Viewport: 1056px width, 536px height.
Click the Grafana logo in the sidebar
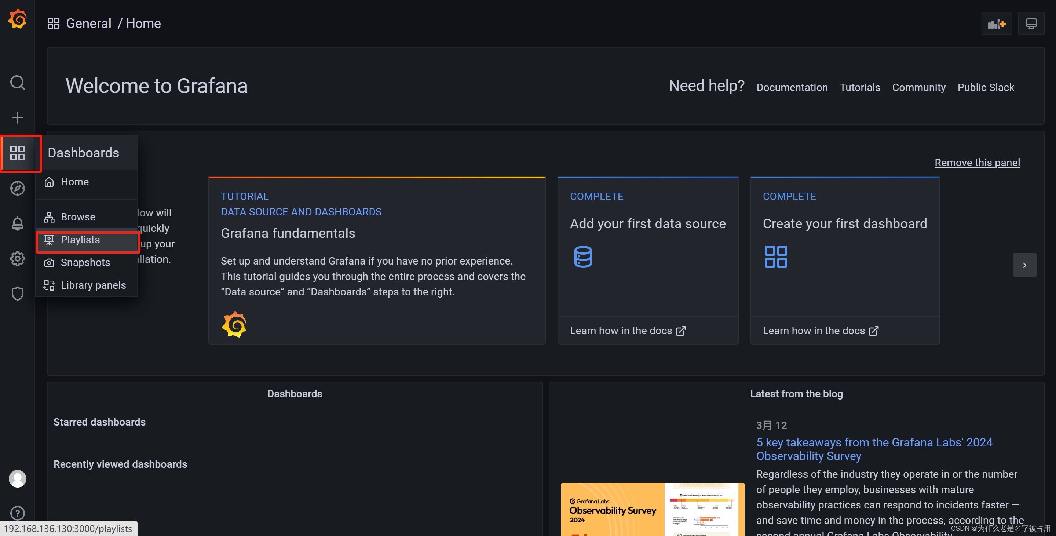(x=17, y=19)
